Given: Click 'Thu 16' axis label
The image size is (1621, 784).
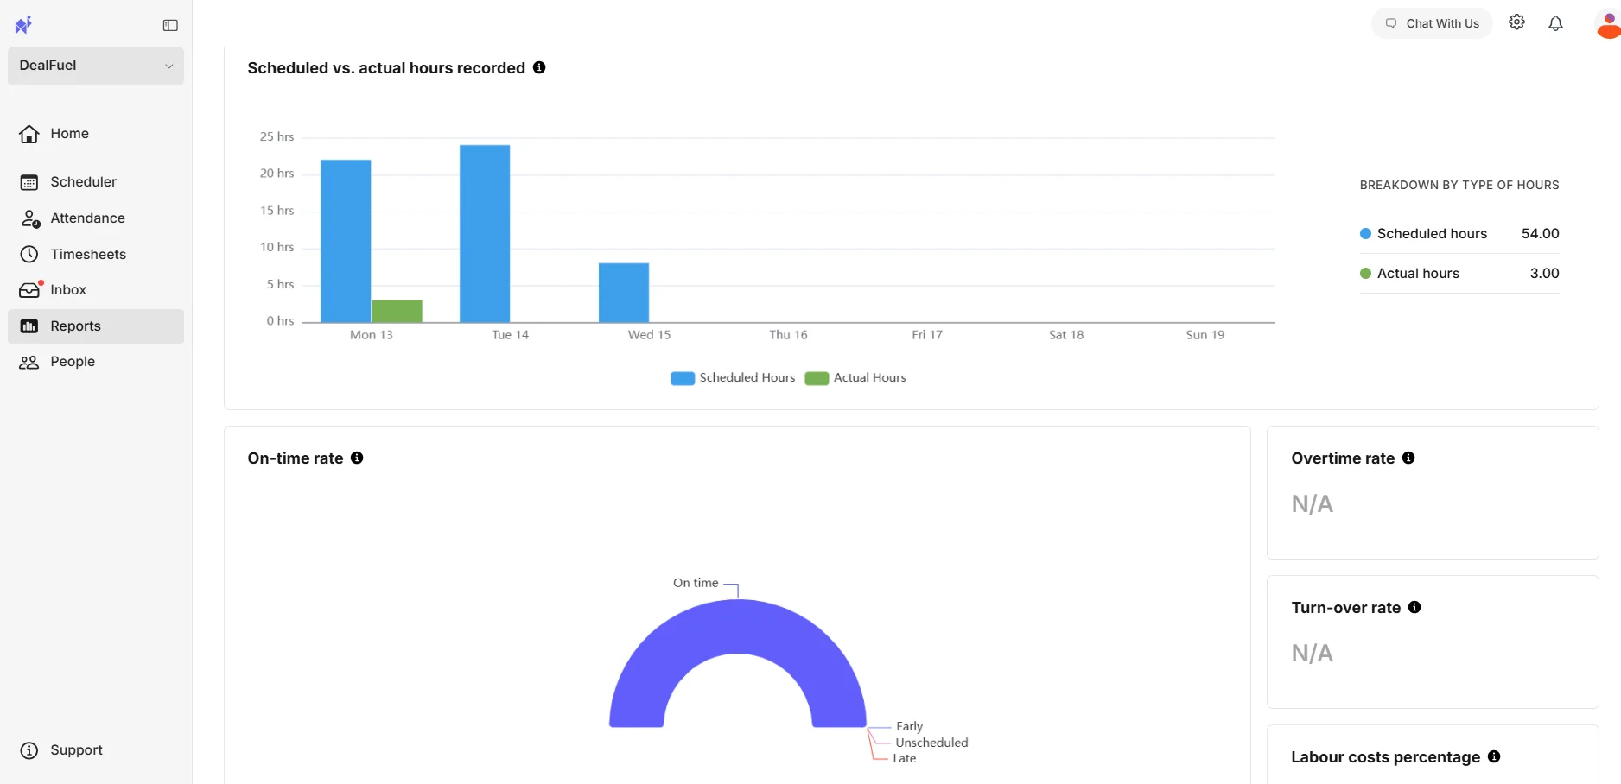Looking at the screenshot, I should click(x=788, y=335).
